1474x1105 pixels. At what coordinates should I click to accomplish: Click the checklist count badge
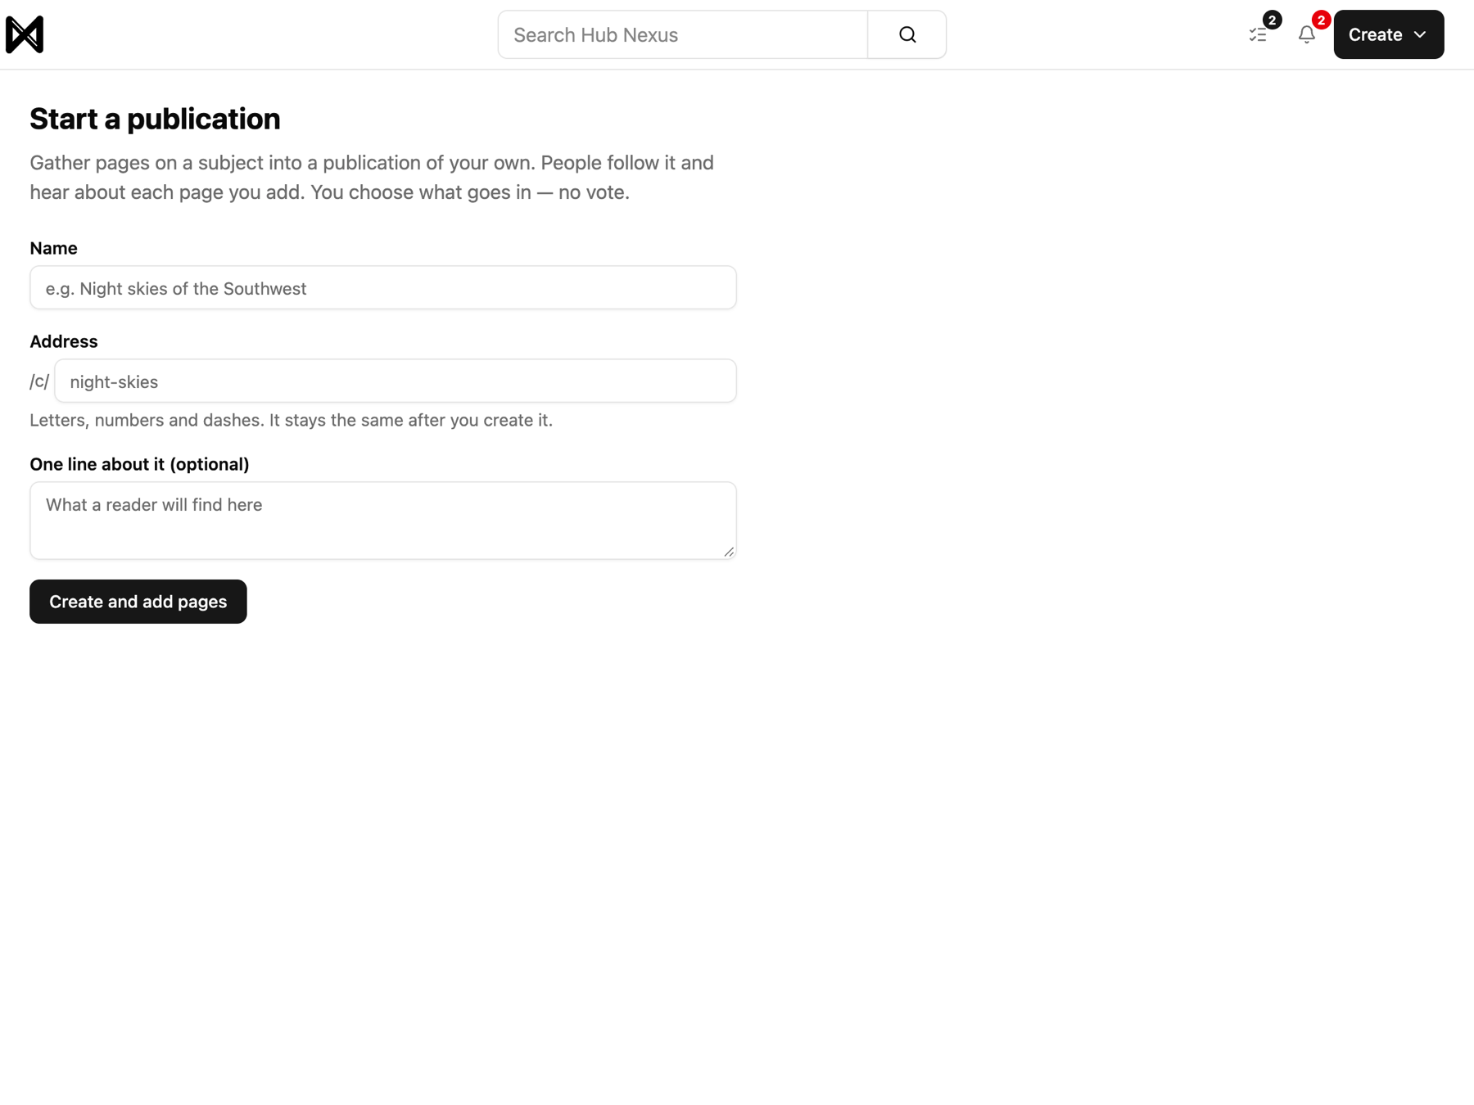(x=1272, y=20)
